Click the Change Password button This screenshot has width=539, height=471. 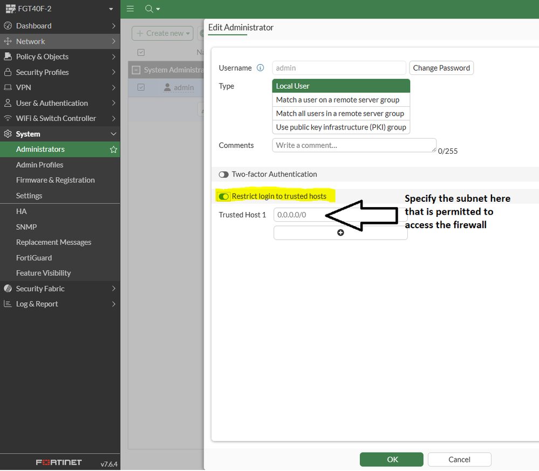[x=441, y=68]
